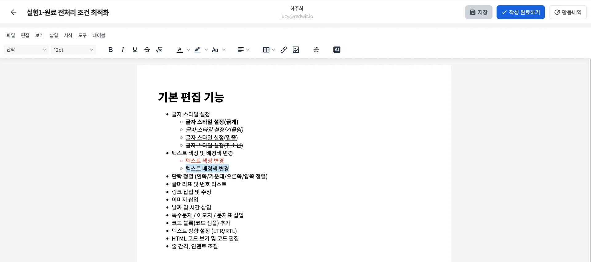Toggle strikethrough formatting
This screenshot has width=591, height=262.
point(147,50)
